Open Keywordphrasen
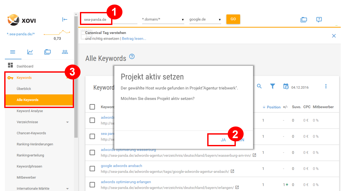The image size is (343, 191). tap(29, 166)
